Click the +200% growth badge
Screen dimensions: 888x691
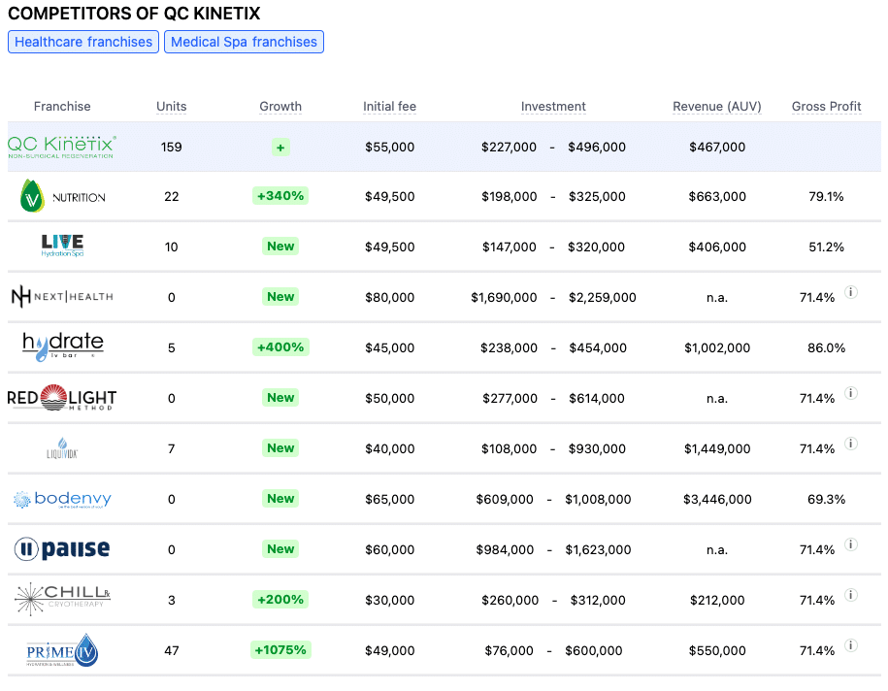coord(280,599)
